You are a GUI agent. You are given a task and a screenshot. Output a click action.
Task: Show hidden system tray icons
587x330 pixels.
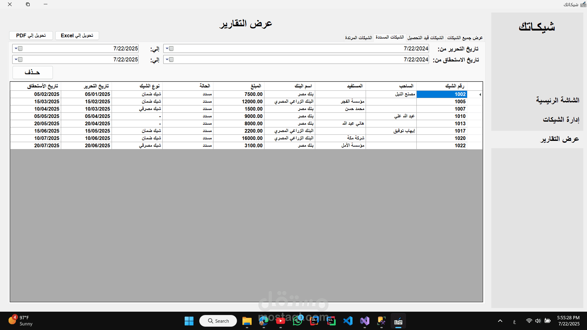click(500, 321)
